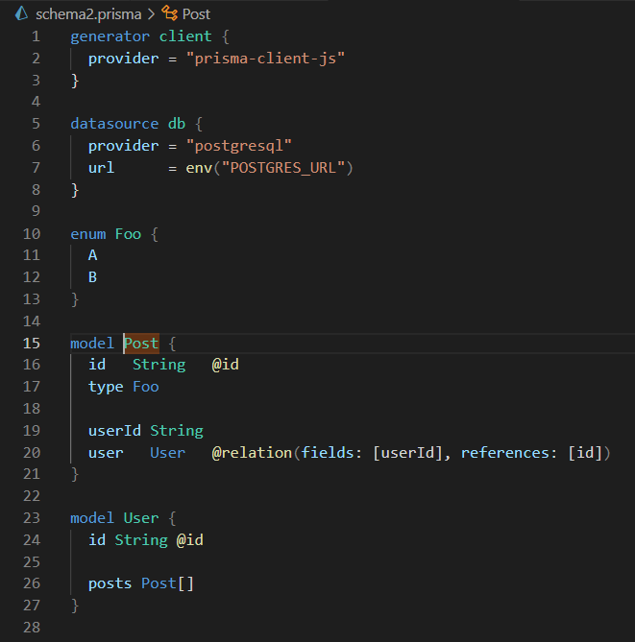This screenshot has width=635, height=642.
Task: Click 'user' field name on line 20
Action: [106, 453]
